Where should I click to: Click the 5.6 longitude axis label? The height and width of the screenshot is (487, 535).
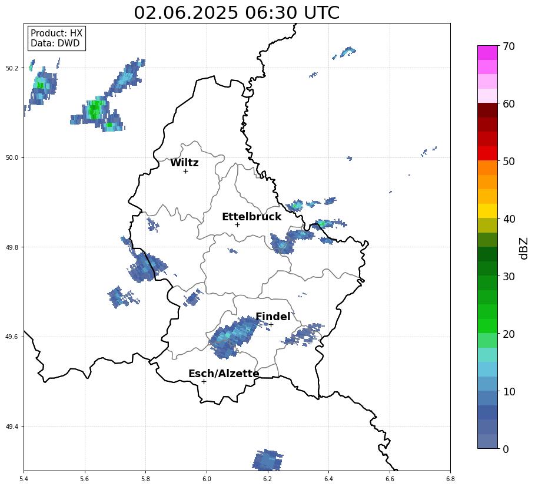85,479
